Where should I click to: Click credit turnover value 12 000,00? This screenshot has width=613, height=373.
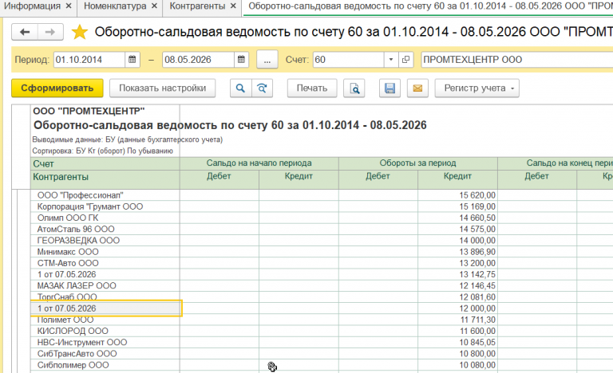(x=477, y=308)
